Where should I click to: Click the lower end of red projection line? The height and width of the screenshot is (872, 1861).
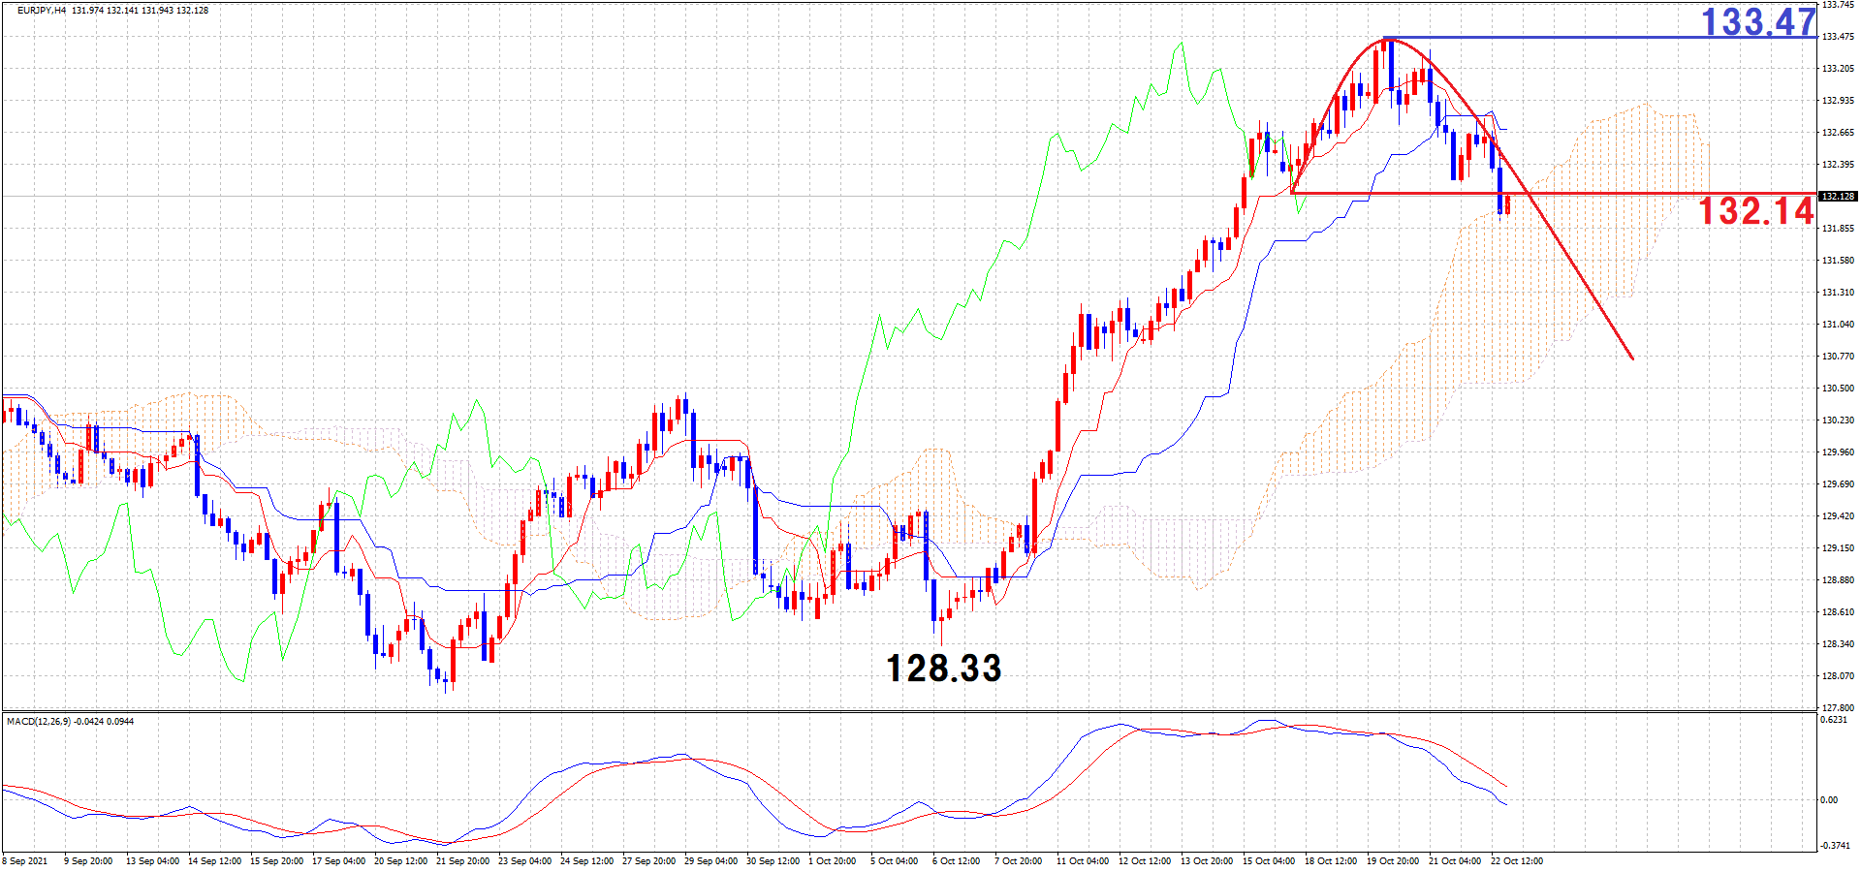(1632, 358)
